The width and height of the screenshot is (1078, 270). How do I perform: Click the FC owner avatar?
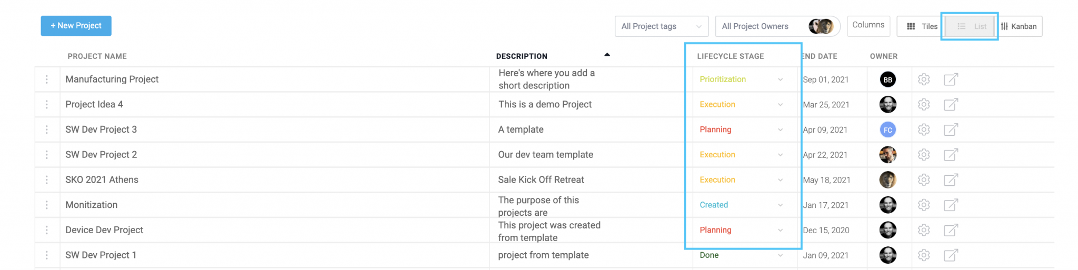[x=888, y=130]
